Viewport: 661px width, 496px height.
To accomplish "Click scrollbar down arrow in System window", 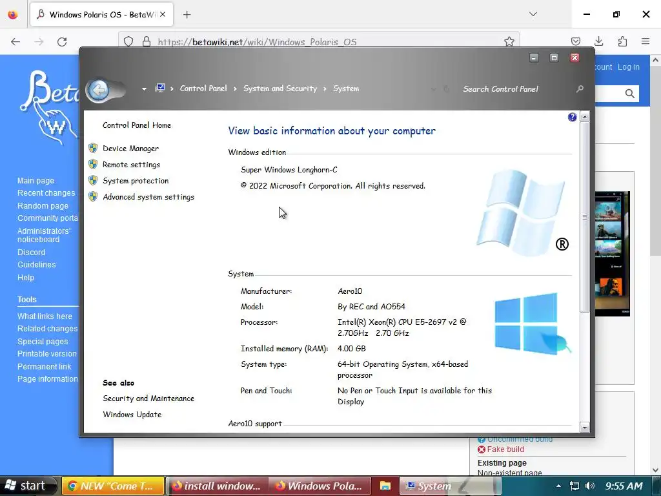I will (584, 427).
